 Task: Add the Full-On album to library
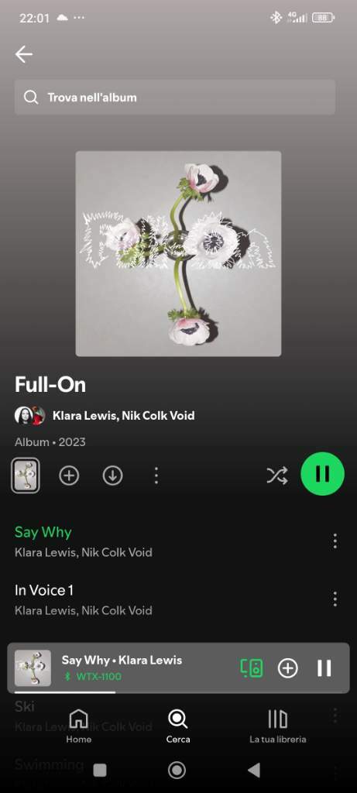click(69, 475)
